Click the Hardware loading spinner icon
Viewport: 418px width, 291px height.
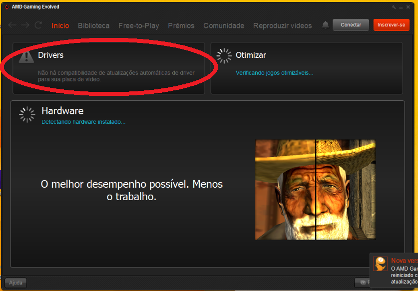(27, 114)
